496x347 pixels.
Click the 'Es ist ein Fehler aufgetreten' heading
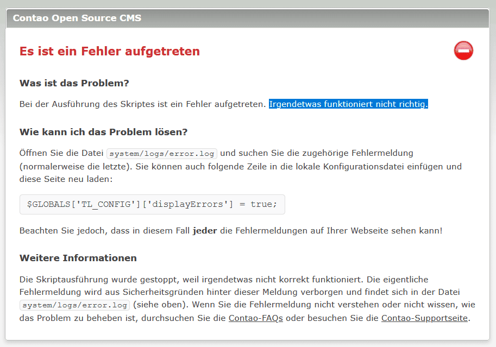point(109,51)
